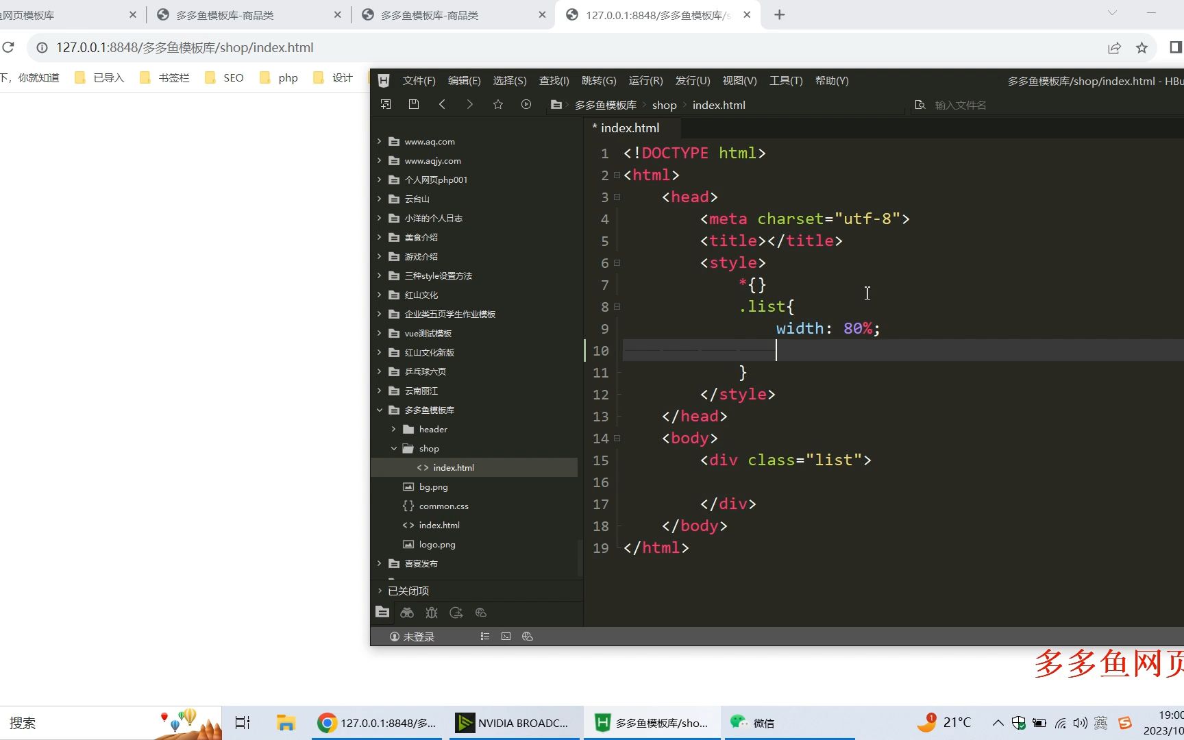The width and height of the screenshot is (1184, 740).
Task: Collapse the shop folder
Action: point(393,448)
